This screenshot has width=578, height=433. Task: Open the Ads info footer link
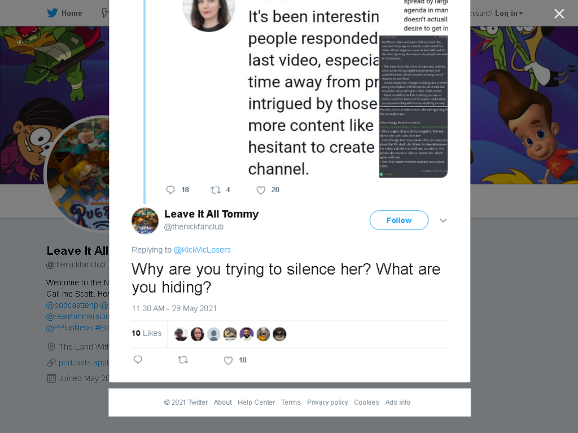[x=398, y=403]
